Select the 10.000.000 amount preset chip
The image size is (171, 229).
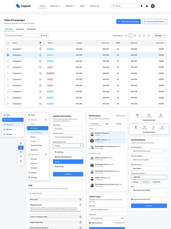(x=157, y=182)
